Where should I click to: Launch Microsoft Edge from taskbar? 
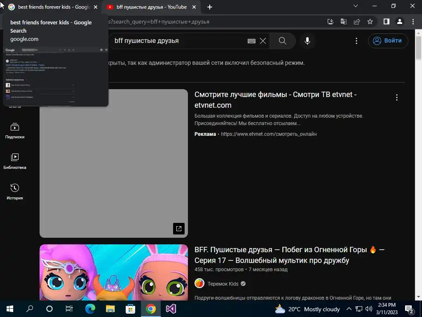90,309
